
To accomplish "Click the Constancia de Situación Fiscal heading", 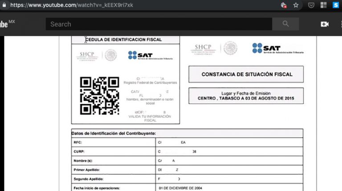I will point(247,74).
